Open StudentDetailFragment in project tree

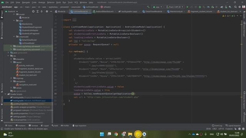click(32, 27)
